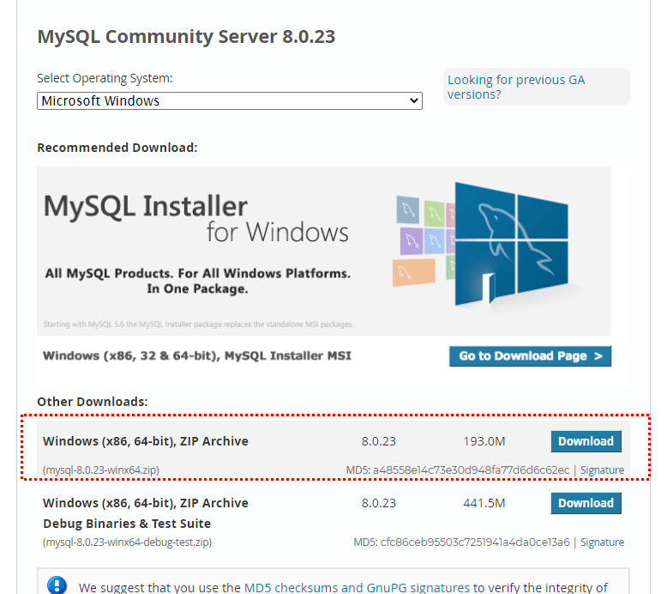Click the 'Other Downloads:' heading
Screen dimensions: 667x594
pos(93,402)
